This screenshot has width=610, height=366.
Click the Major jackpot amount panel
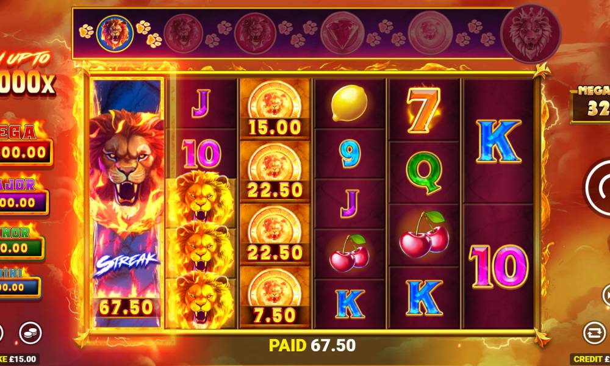pos(23,202)
